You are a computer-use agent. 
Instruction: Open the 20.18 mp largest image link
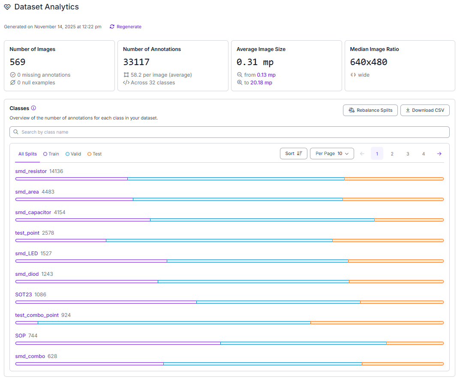(x=261, y=83)
